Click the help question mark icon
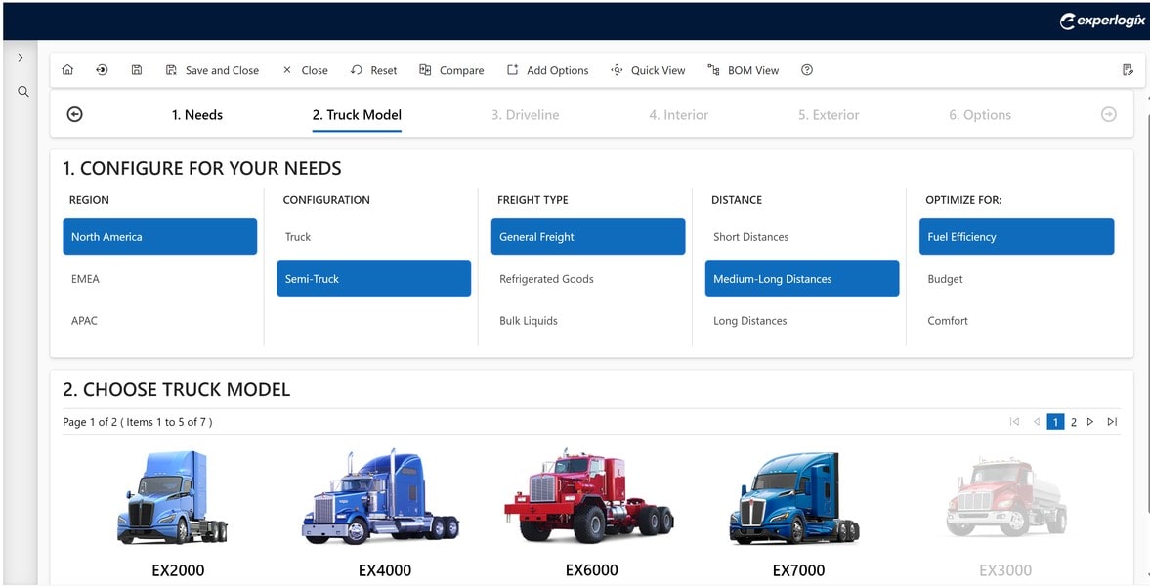 point(806,69)
